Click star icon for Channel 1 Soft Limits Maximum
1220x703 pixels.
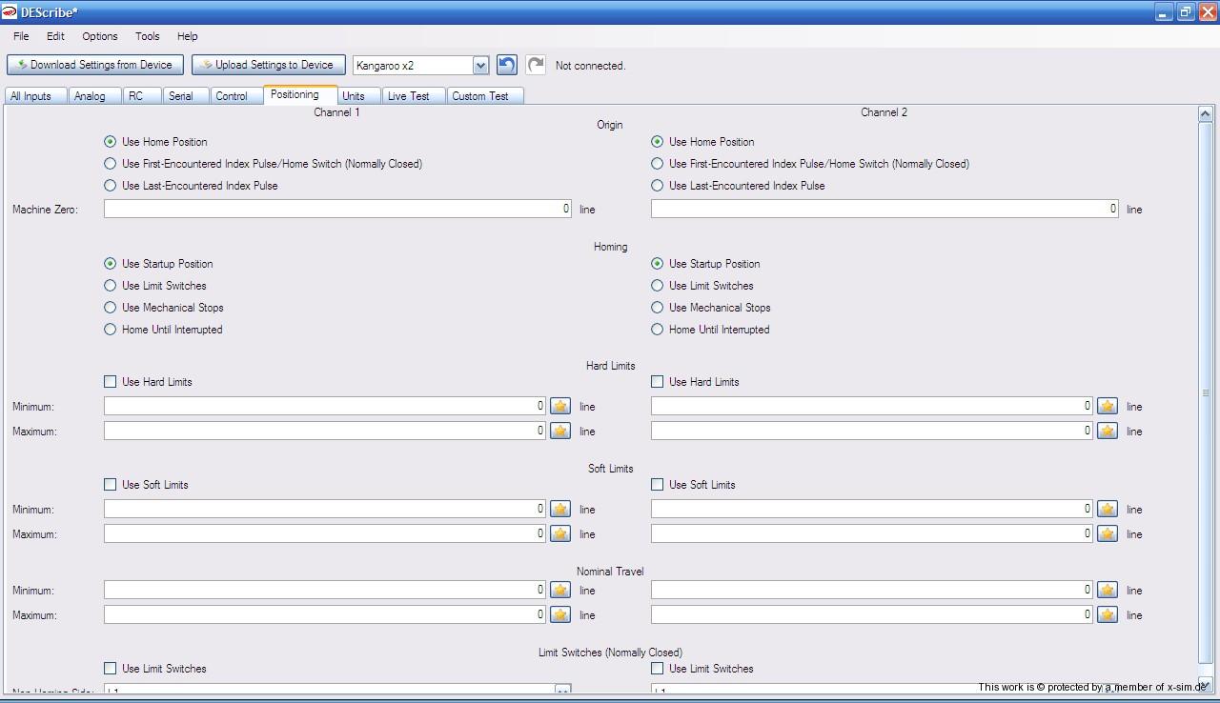tap(560, 534)
